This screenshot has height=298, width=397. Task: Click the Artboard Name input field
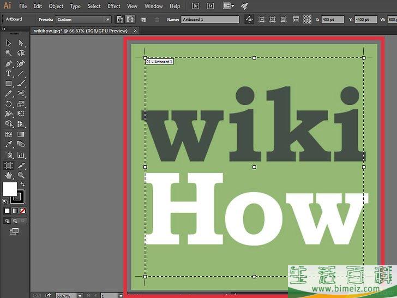210,20
